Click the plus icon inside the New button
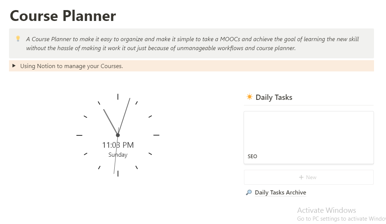This screenshot has height=224, width=386. pos(302,177)
